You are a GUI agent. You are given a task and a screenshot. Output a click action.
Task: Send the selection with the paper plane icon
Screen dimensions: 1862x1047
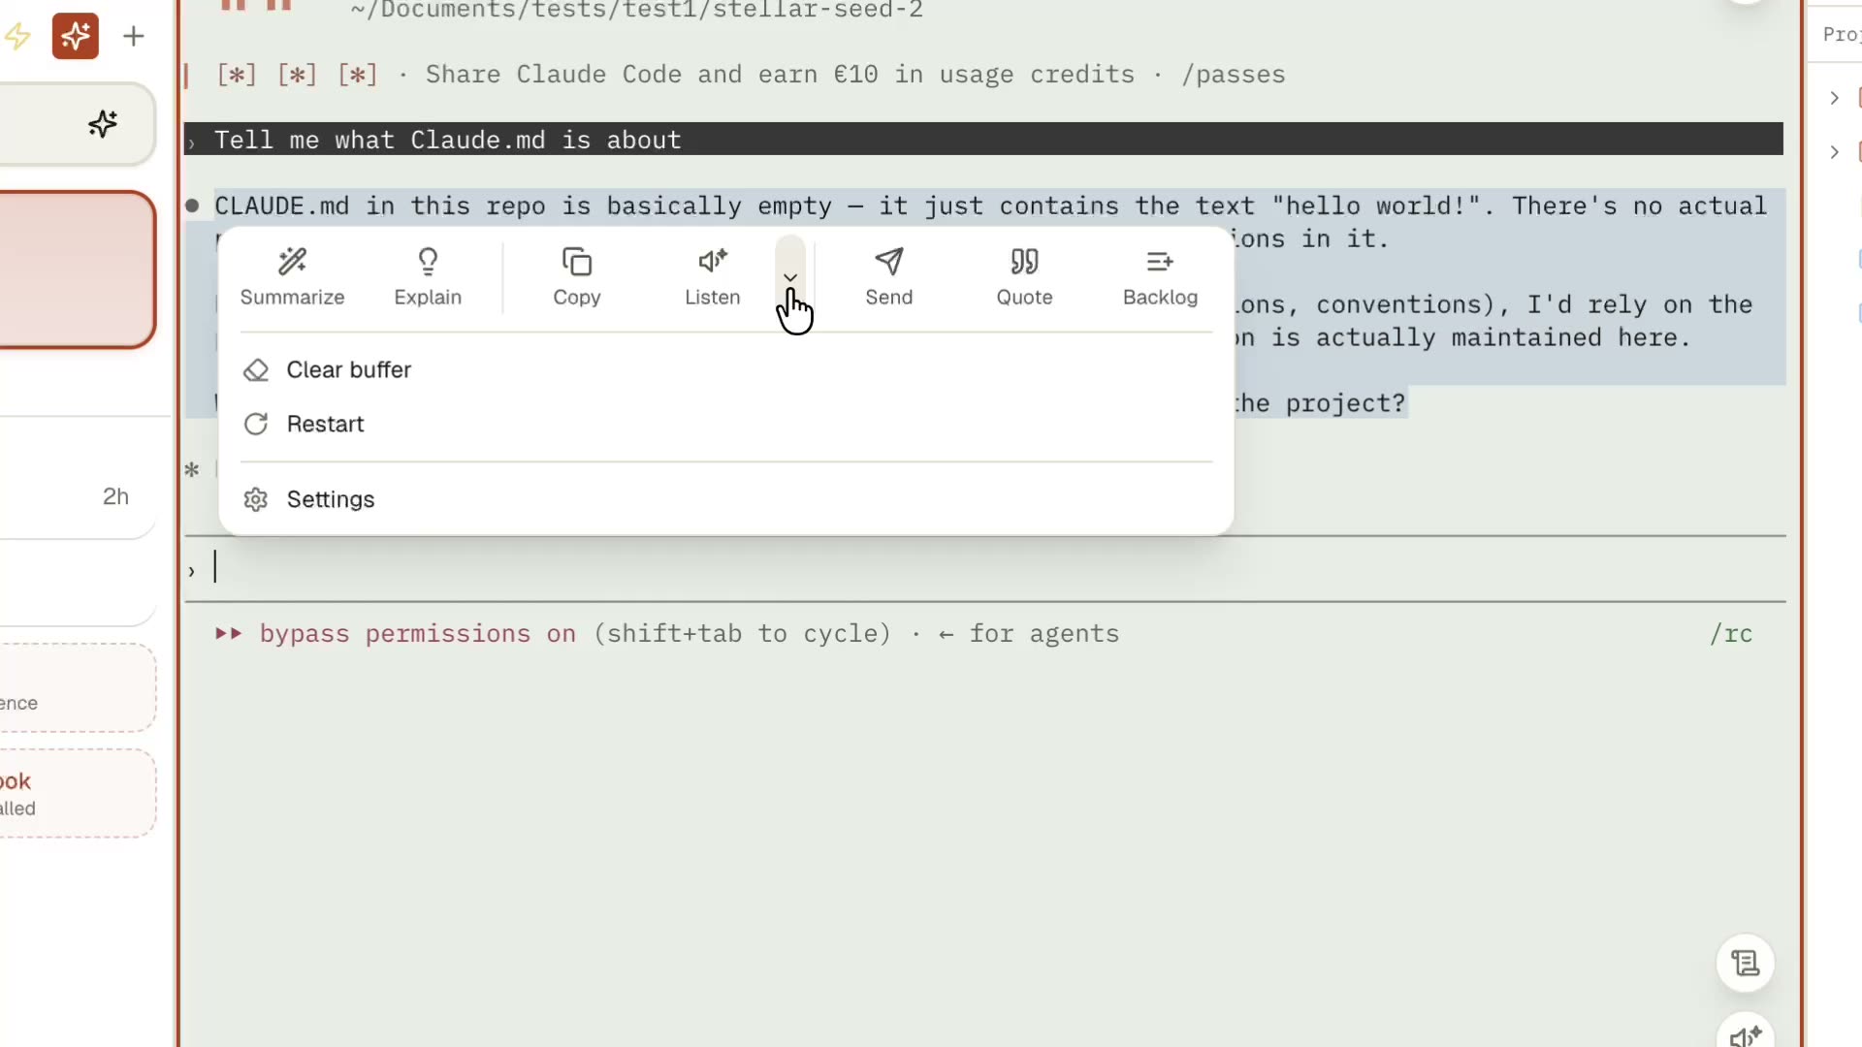889,262
